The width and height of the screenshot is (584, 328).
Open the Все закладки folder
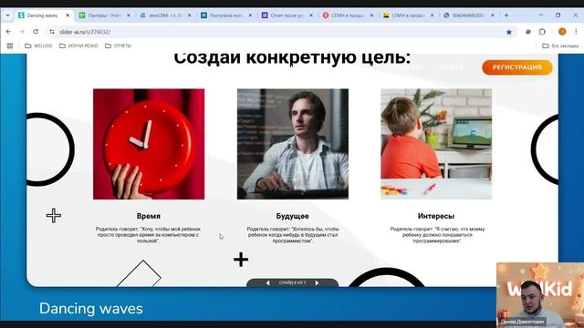point(560,46)
